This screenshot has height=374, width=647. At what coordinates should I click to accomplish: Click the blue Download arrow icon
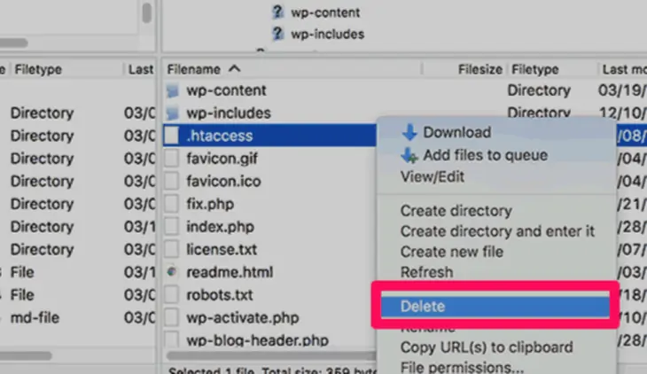(x=409, y=133)
